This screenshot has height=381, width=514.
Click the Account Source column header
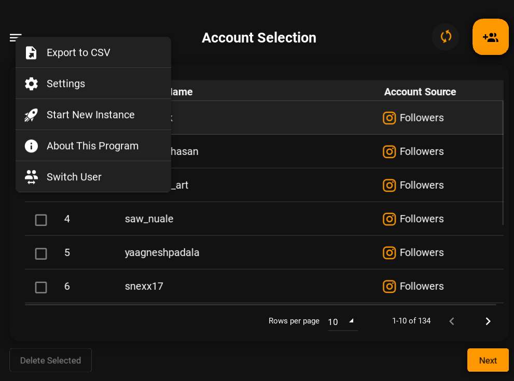[420, 92]
